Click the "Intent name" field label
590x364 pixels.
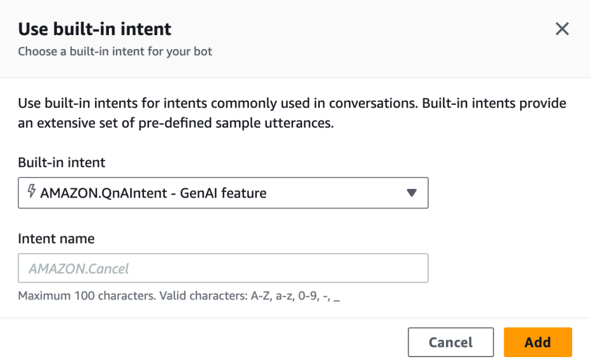(x=56, y=238)
